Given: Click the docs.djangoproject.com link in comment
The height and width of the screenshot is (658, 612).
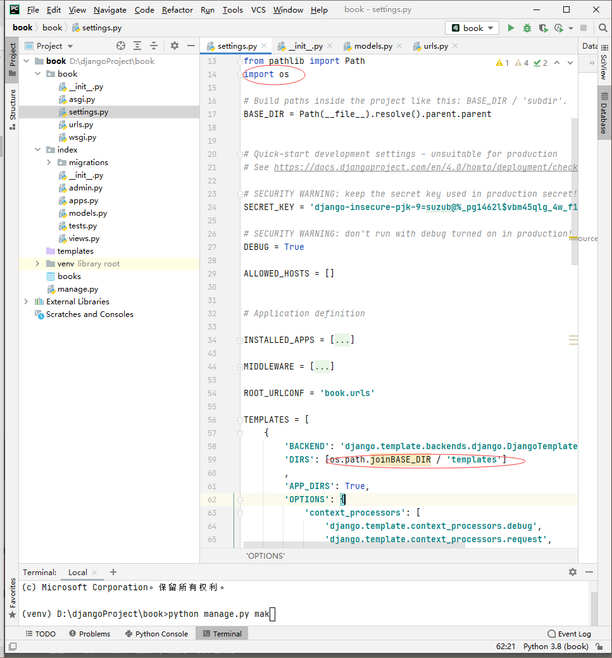Looking at the screenshot, I should [426, 168].
